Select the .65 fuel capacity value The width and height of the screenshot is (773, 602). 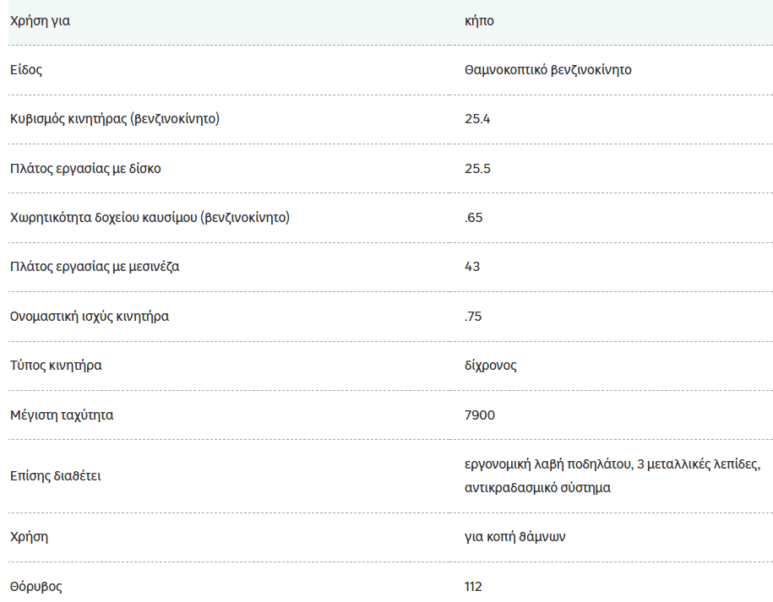473,217
